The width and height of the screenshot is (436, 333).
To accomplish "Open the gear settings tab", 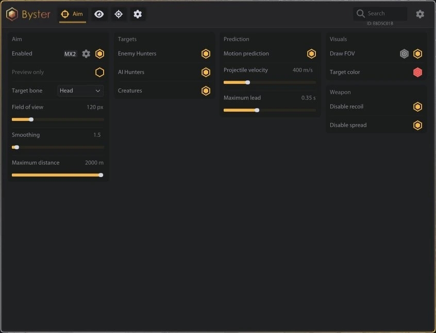I will click(138, 14).
